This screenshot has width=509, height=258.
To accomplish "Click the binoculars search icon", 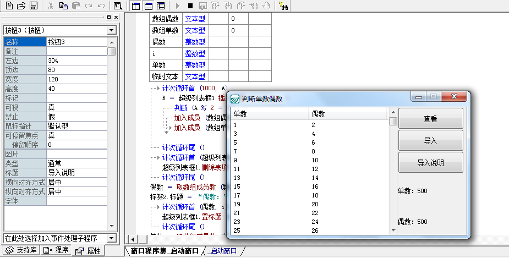I will (x=284, y=6).
